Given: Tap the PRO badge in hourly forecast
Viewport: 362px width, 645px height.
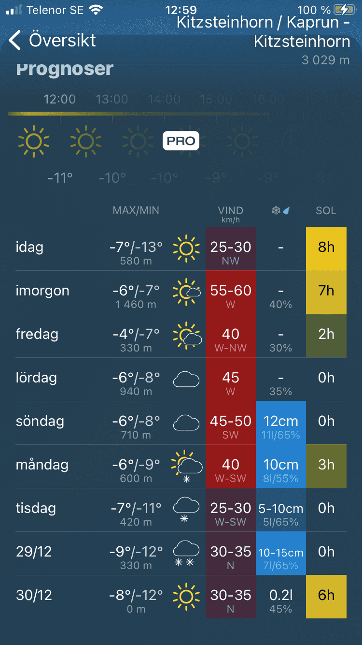Looking at the screenshot, I should [181, 141].
